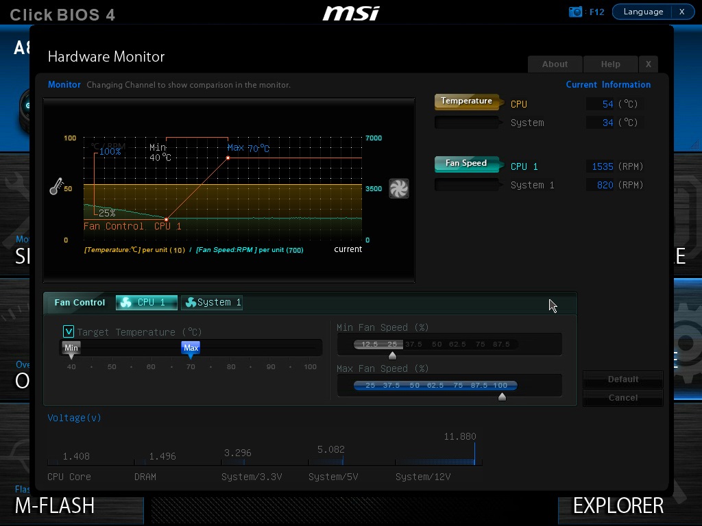Click the Min target temperature slider handle
Viewport: 702px width, 526px height.
(x=71, y=349)
